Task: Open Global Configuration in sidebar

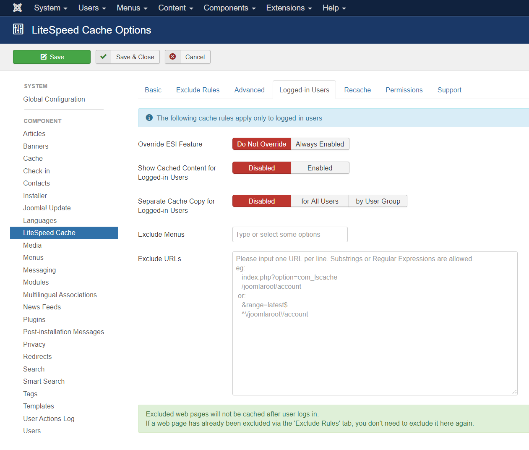Action: (54, 99)
